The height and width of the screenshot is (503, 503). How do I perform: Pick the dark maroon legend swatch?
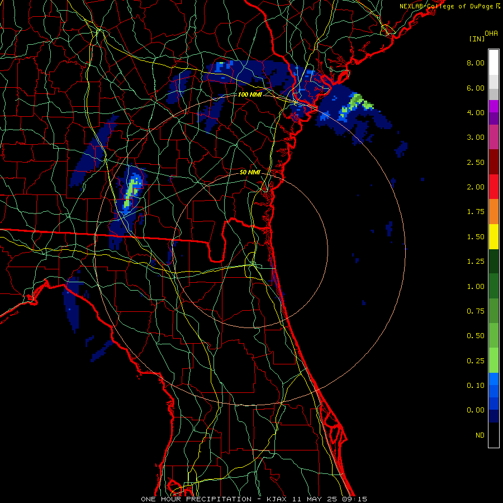pyautogui.click(x=493, y=162)
